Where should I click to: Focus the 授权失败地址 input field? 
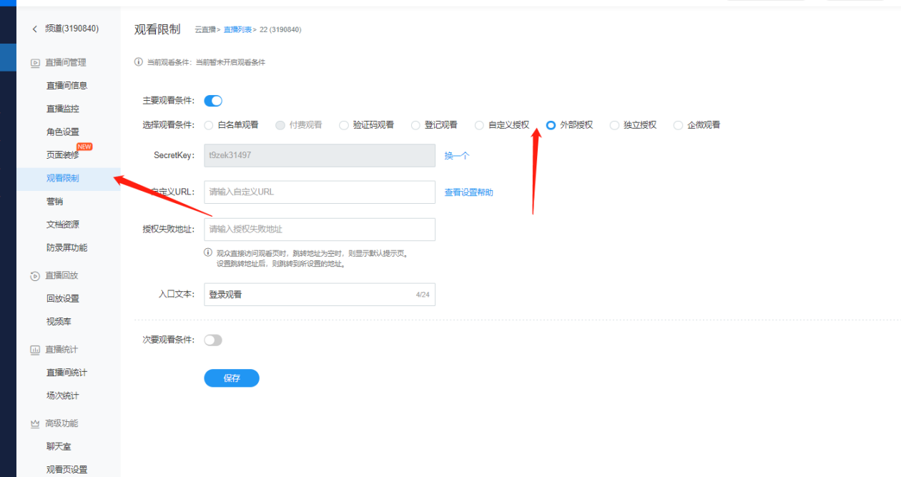click(319, 230)
